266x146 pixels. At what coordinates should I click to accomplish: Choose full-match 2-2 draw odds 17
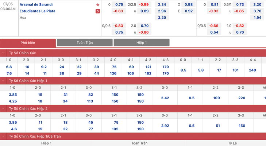coord(219,70)
